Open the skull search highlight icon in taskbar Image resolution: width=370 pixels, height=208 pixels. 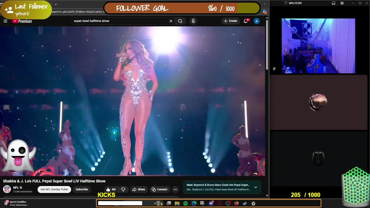tap(158, 203)
